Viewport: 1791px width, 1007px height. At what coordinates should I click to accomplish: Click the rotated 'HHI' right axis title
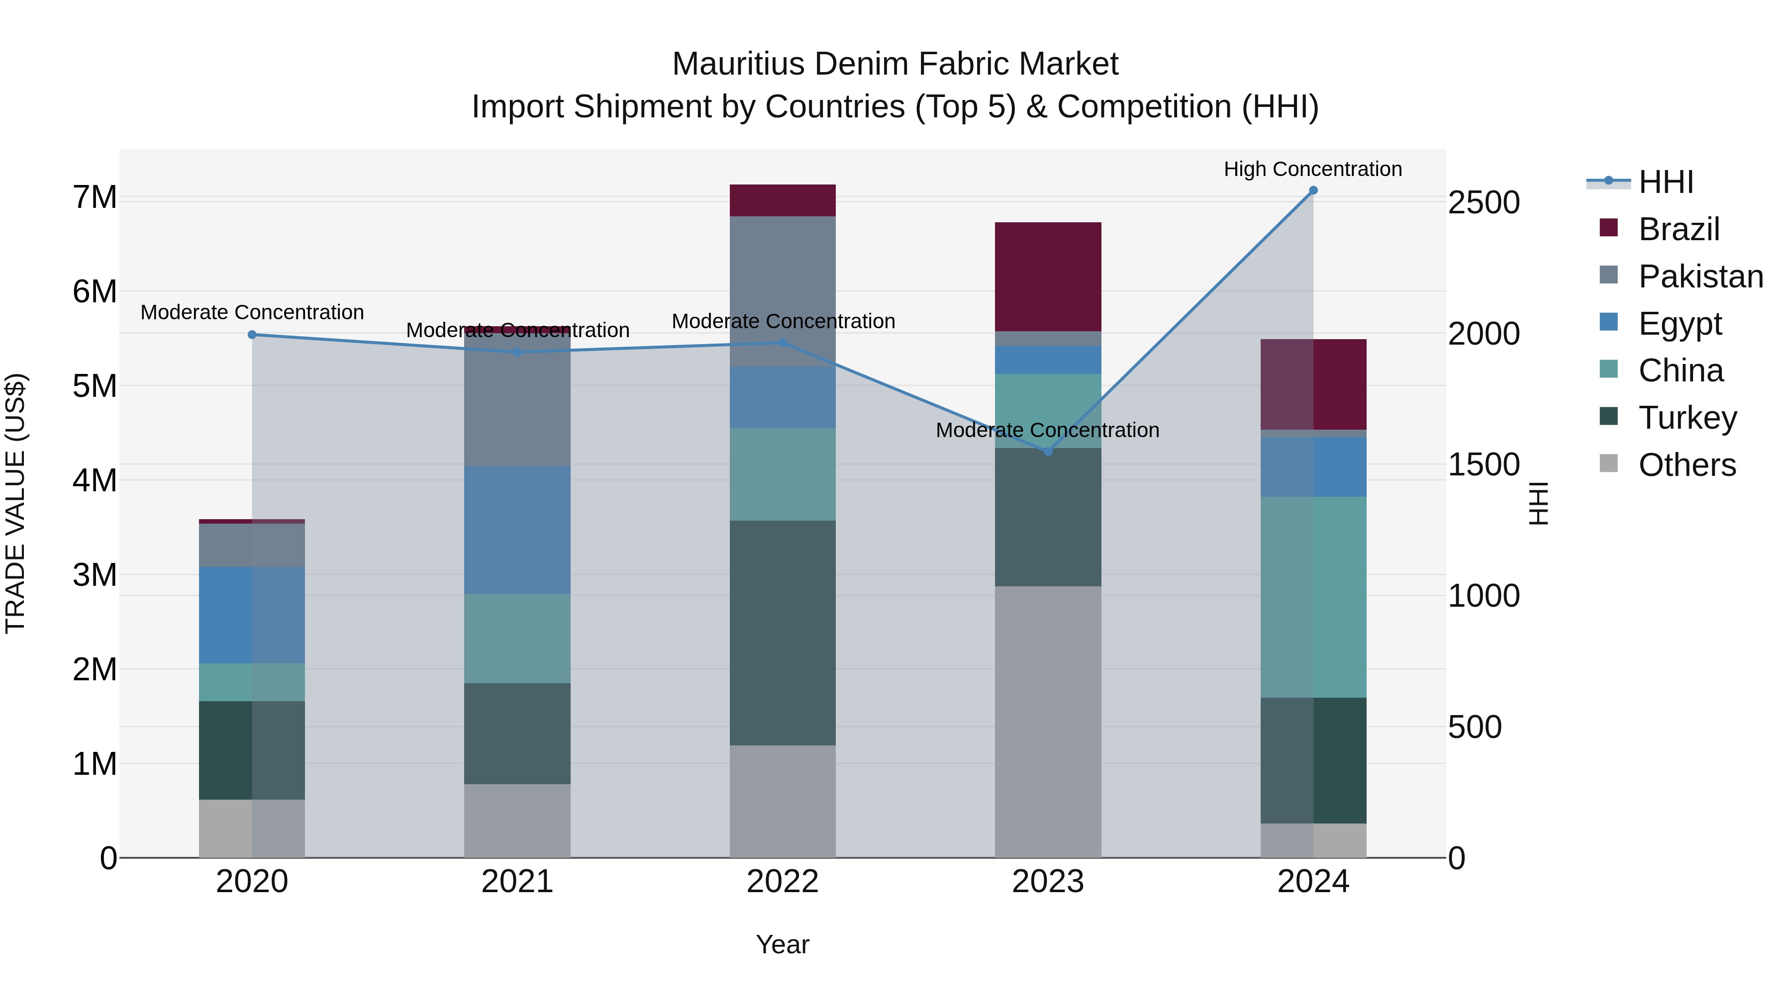coord(1539,503)
